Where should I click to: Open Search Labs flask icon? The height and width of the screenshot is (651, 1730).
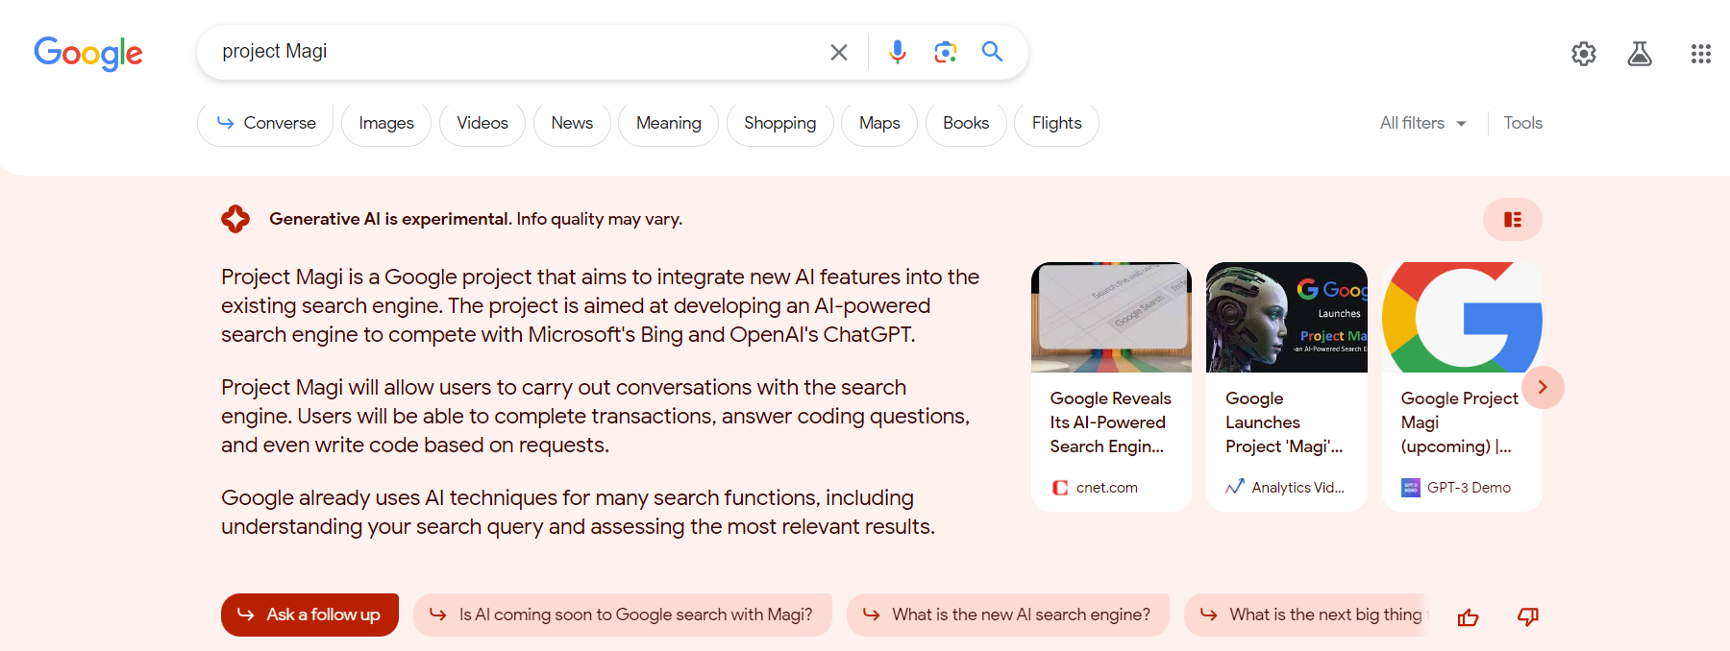tap(1640, 54)
